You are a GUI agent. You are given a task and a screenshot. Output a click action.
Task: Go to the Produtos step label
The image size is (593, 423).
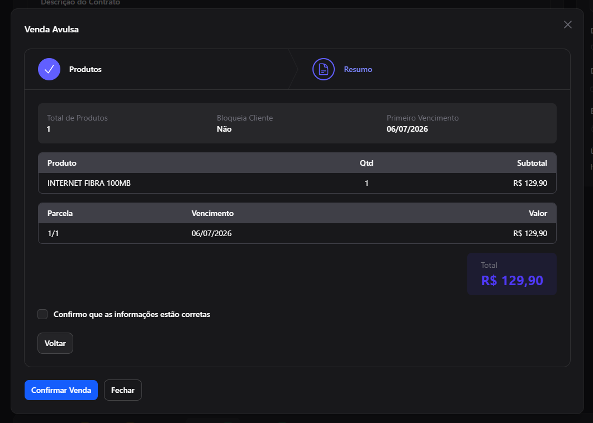(x=86, y=70)
